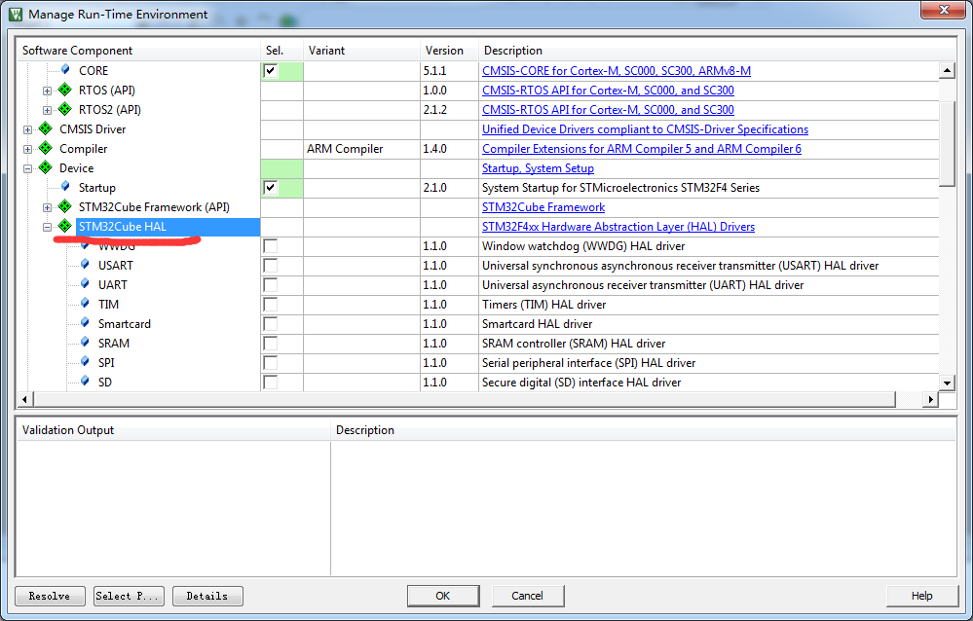Enable the SD interface HAL driver checkbox
Viewport: 973px width, 621px height.
pyautogui.click(x=271, y=383)
